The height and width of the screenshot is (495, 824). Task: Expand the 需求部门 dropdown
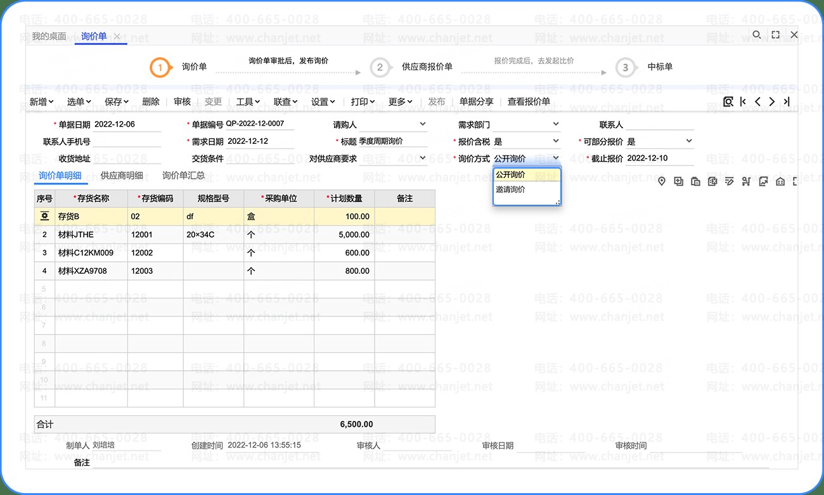[555, 124]
